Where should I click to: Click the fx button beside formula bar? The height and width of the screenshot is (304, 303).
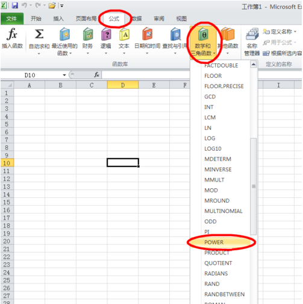coord(96,75)
